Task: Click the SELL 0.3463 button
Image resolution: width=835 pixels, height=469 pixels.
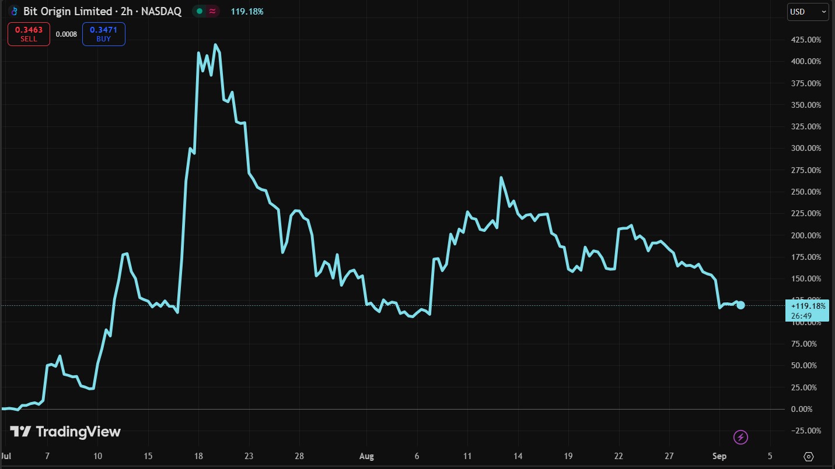Action: [x=29, y=34]
